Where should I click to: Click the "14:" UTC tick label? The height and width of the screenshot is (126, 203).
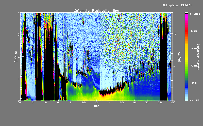tap(109, 103)
